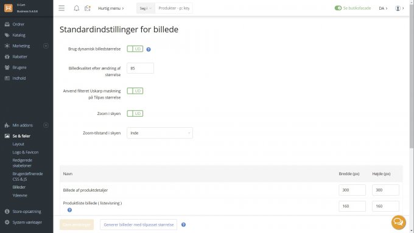This screenshot has height=233, width=414.
Task: Show help next to Generate resized images button
Action: 183,225
